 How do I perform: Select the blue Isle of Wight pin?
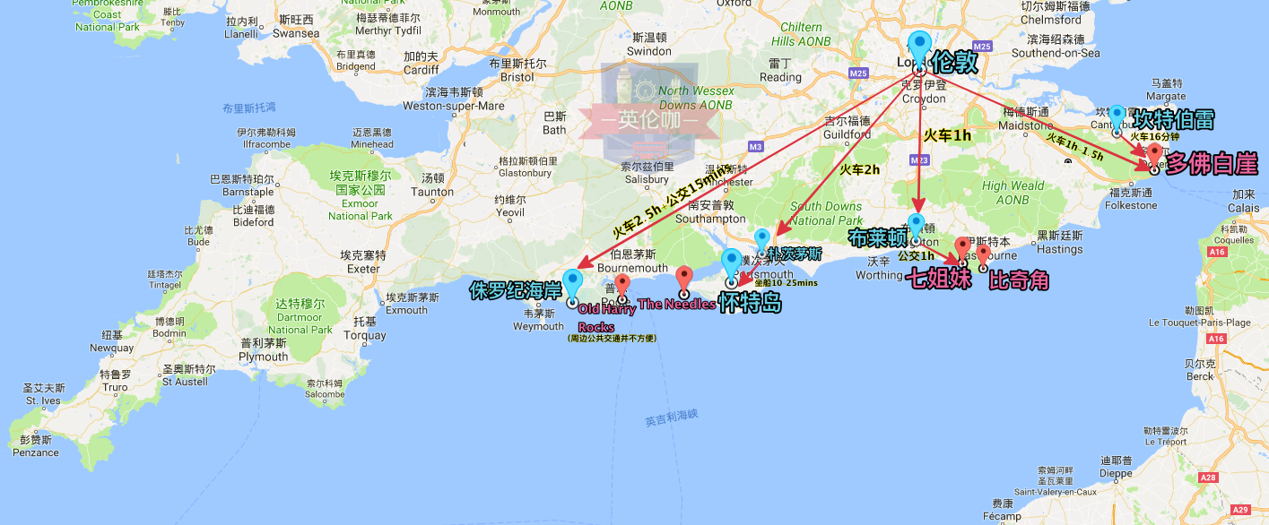pos(732,264)
